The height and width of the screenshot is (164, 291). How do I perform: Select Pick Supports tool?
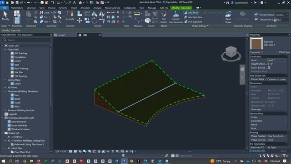click(x=193, y=22)
